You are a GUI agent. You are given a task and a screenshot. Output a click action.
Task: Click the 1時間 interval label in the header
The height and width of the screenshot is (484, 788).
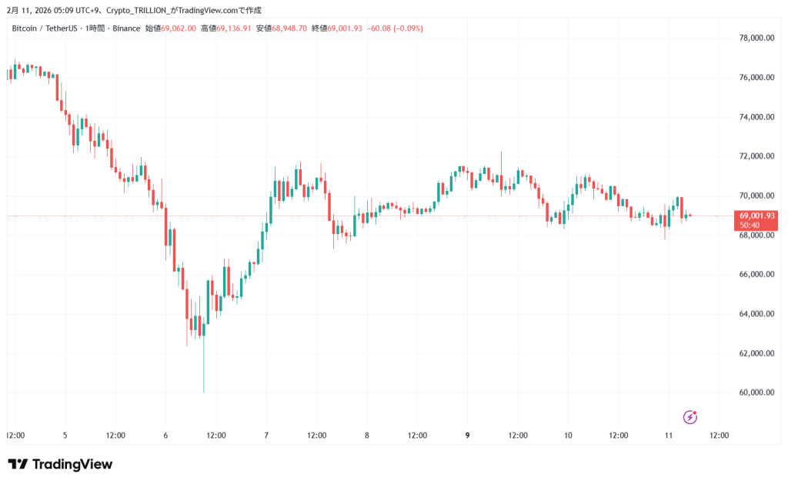96,28
